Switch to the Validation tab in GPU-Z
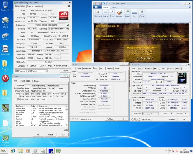Screen dimensions: 193x154 click(x=38, y=6)
